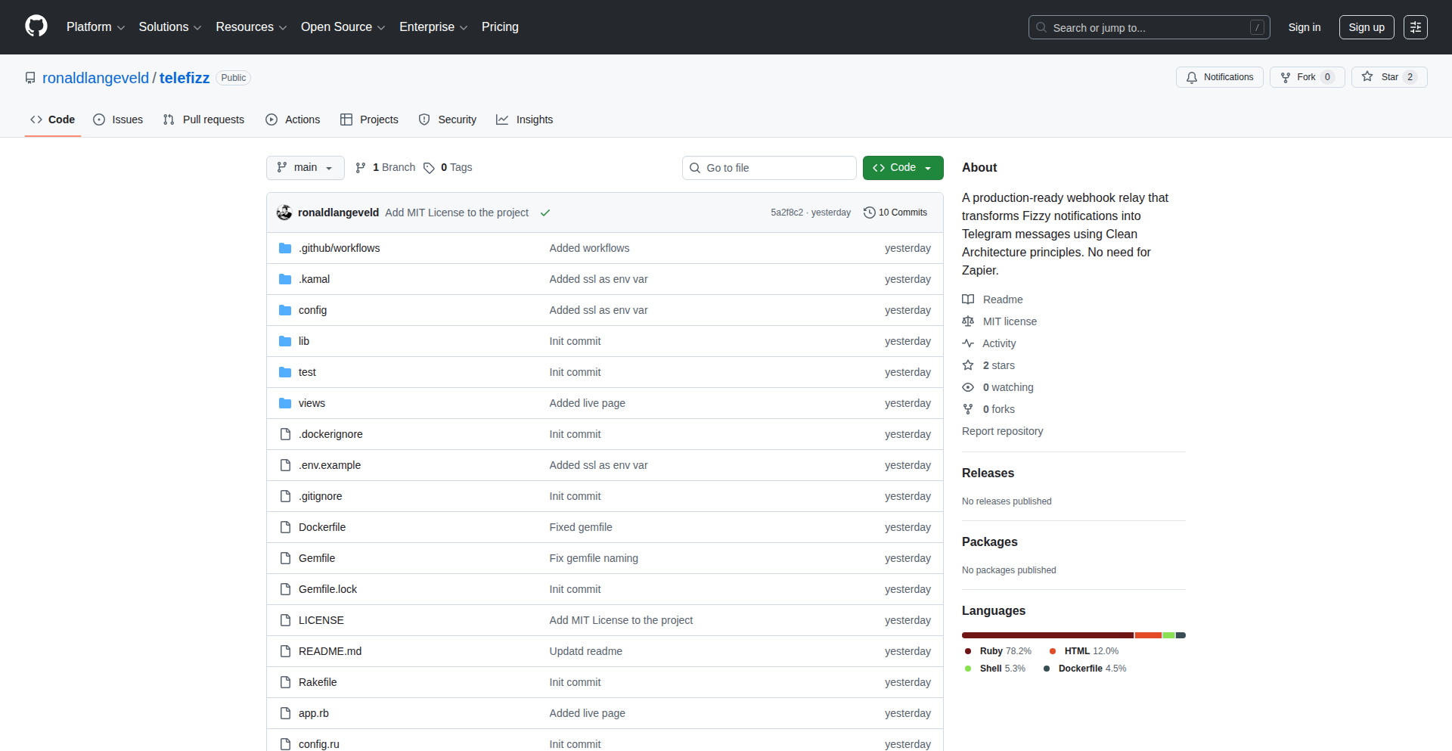The image size is (1452, 751).
Task: Open the Pricing menu item
Action: point(500,26)
